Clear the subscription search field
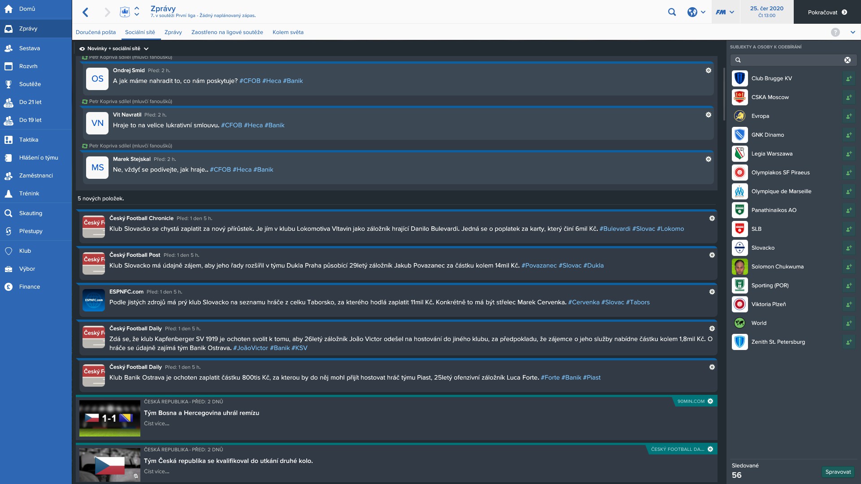 tap(848, 60)
